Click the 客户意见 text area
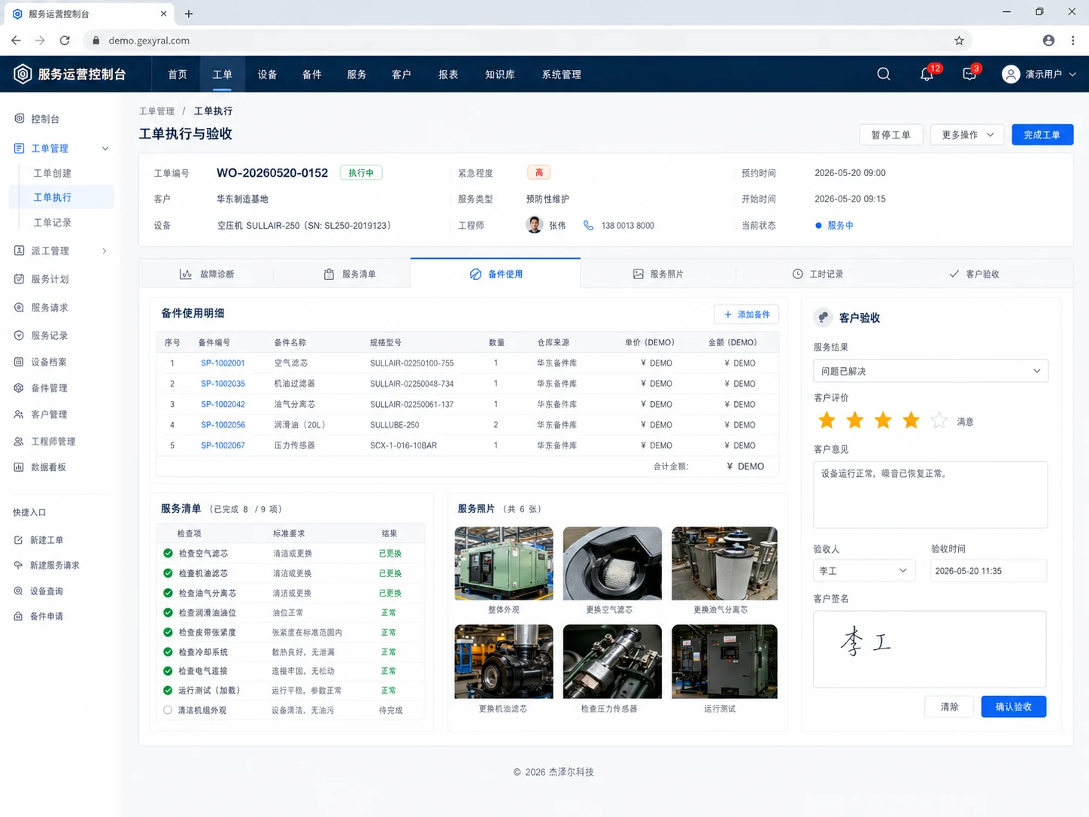This screenshot has width=1089, height=817. [x=930, y=494]
